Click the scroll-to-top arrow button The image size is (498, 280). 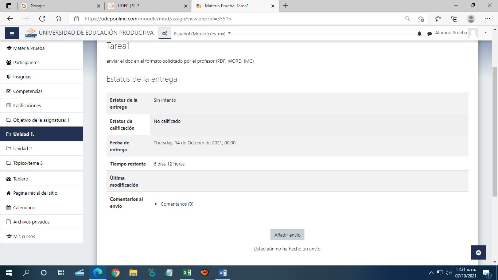coord(478,253)
